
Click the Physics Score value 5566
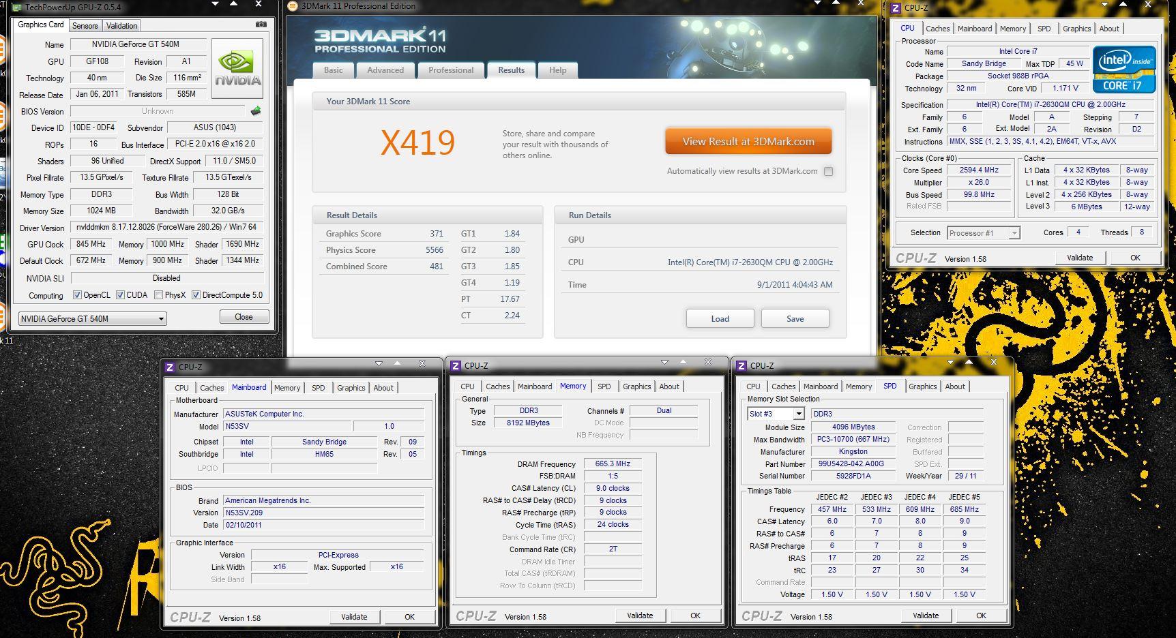tap(435, 250)
